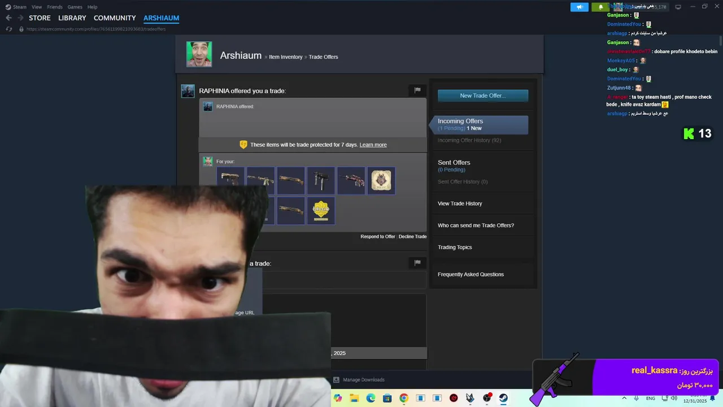
Task: Go to the LIBRARY tab
Action: (x=72, y=18)
